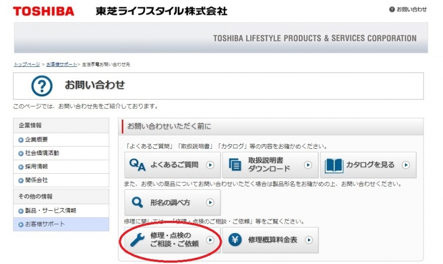Open 取扱説明書ダウンロード button

pos(270,165)
